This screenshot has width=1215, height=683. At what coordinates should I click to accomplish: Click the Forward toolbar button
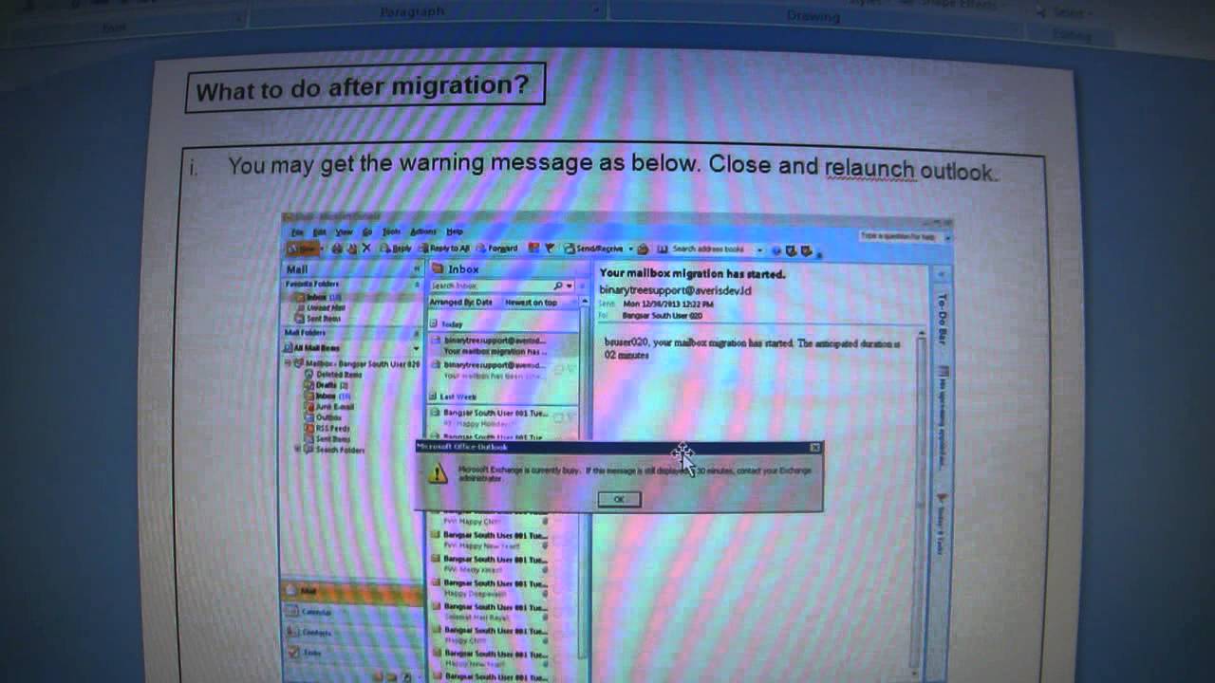497,249
